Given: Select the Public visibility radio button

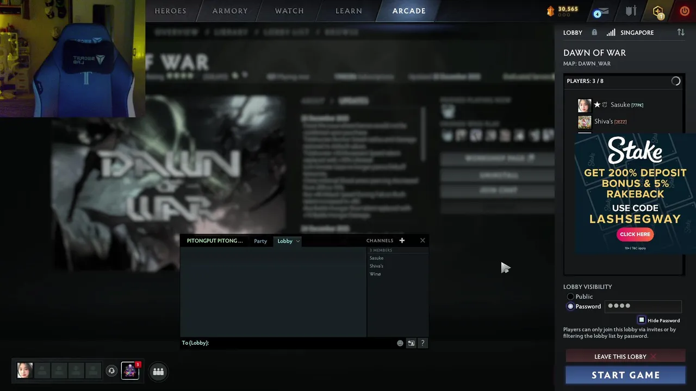Looking at the screenshot, I should tap(570, 297).
